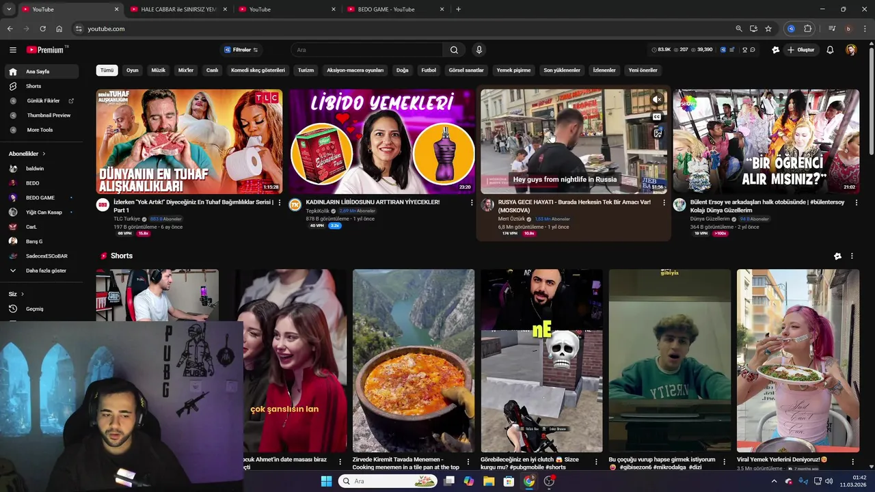The image size is (875, 492).
Task: Click install app icon in address bar
Action: [753, 29]
